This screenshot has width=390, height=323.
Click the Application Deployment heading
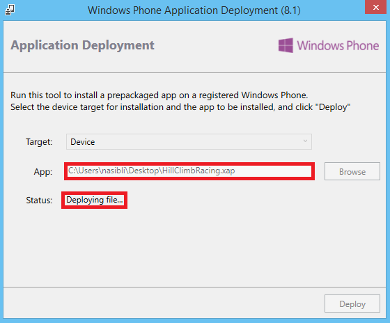coord(82,45)
